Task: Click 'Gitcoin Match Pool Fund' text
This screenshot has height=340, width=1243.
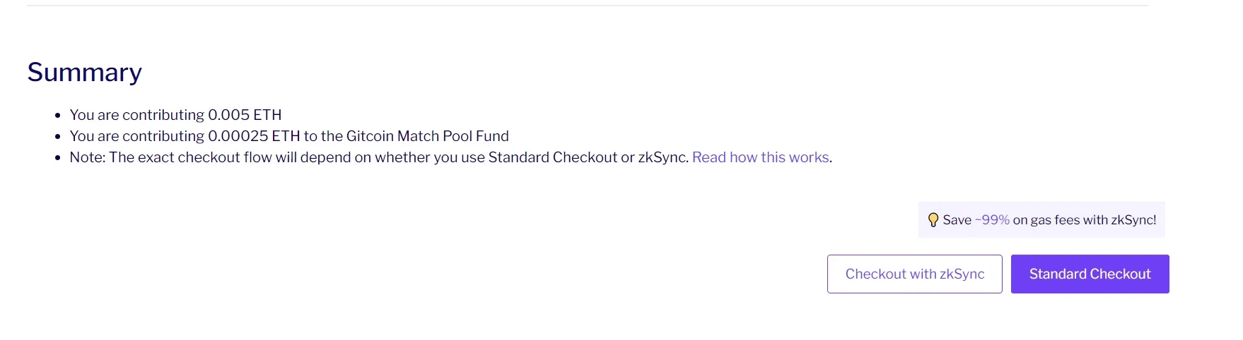Action: tap(427, 136)
